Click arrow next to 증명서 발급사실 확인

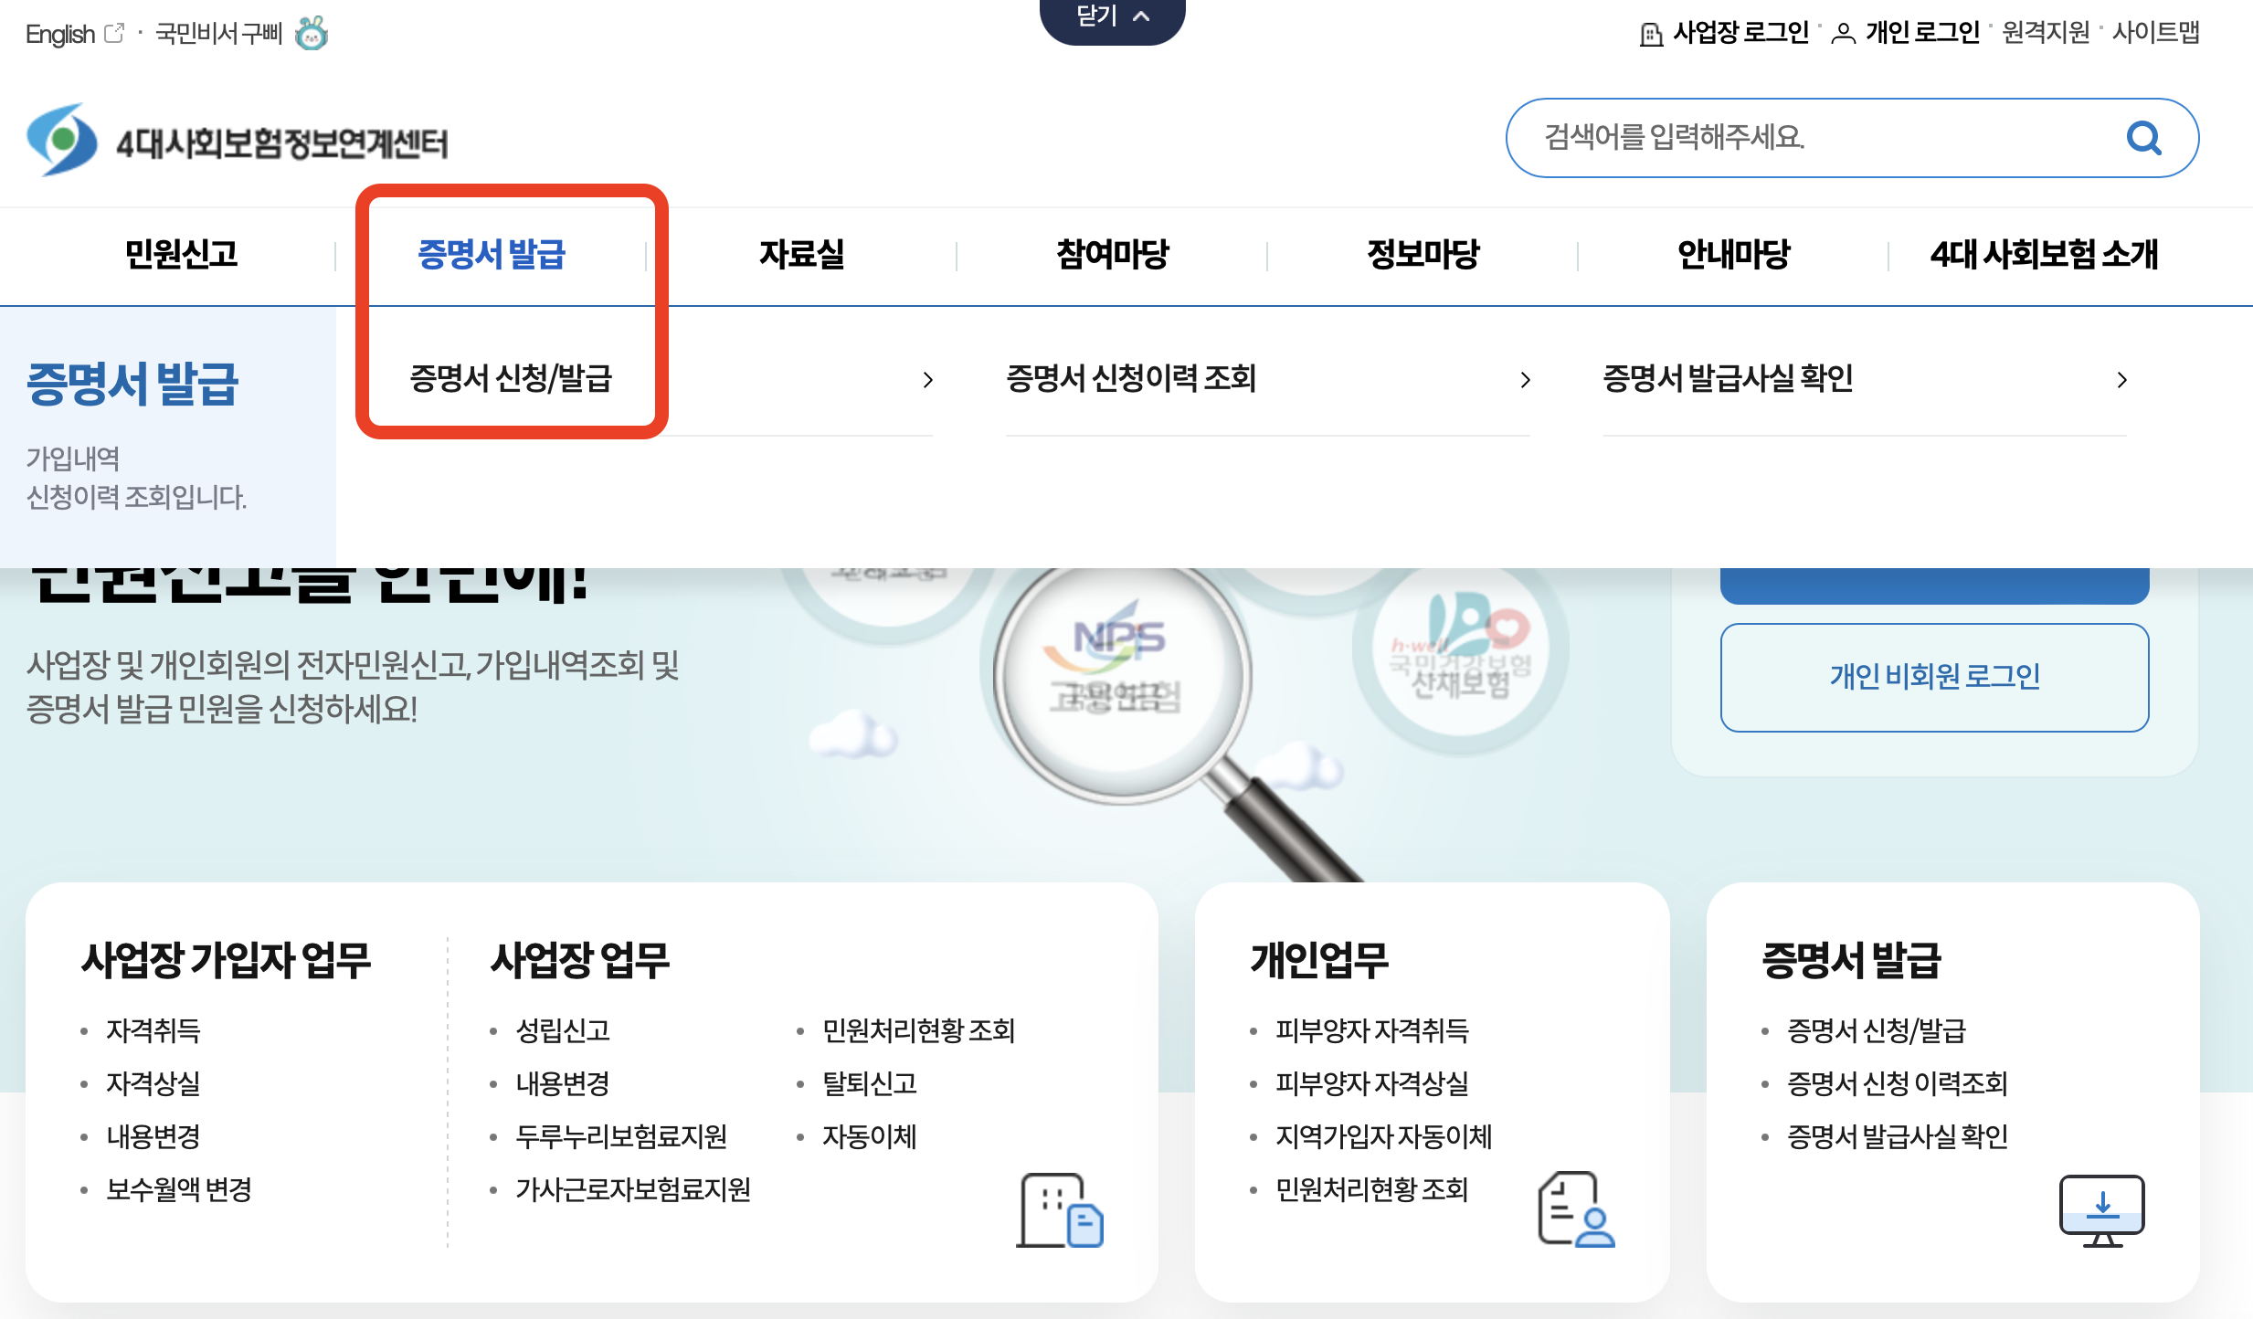tap(2121, 380)
